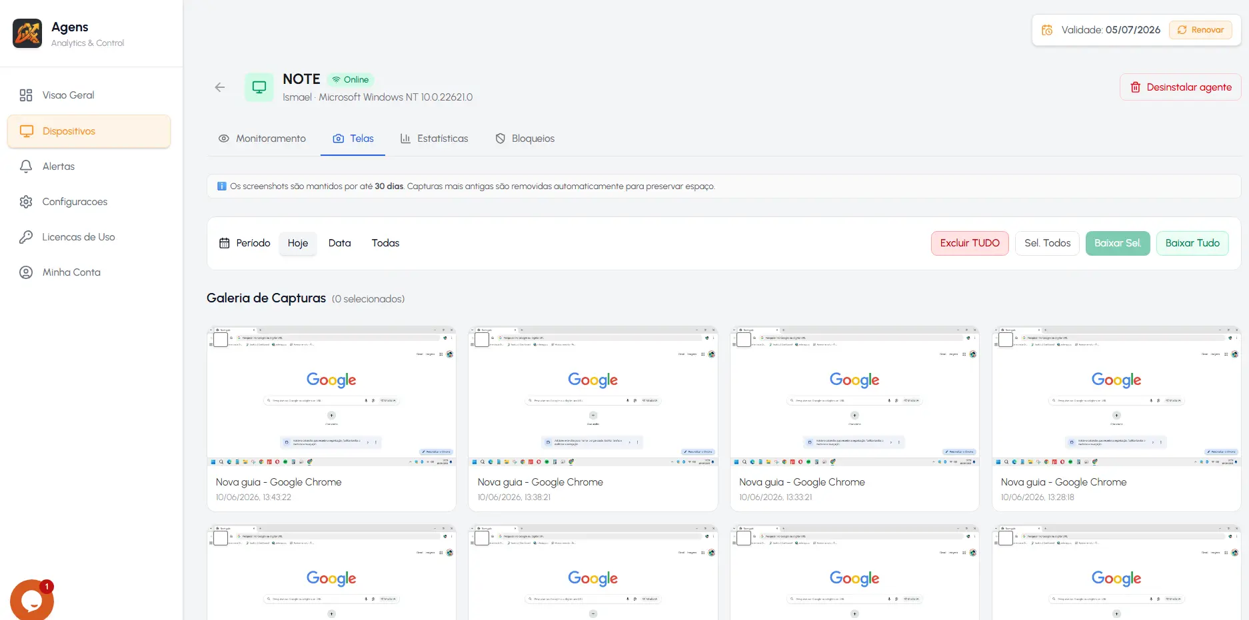Open Visao Geral via its grid icon
The width and height of the screenshot is (1249, 620).
click(x=26, y=95)
